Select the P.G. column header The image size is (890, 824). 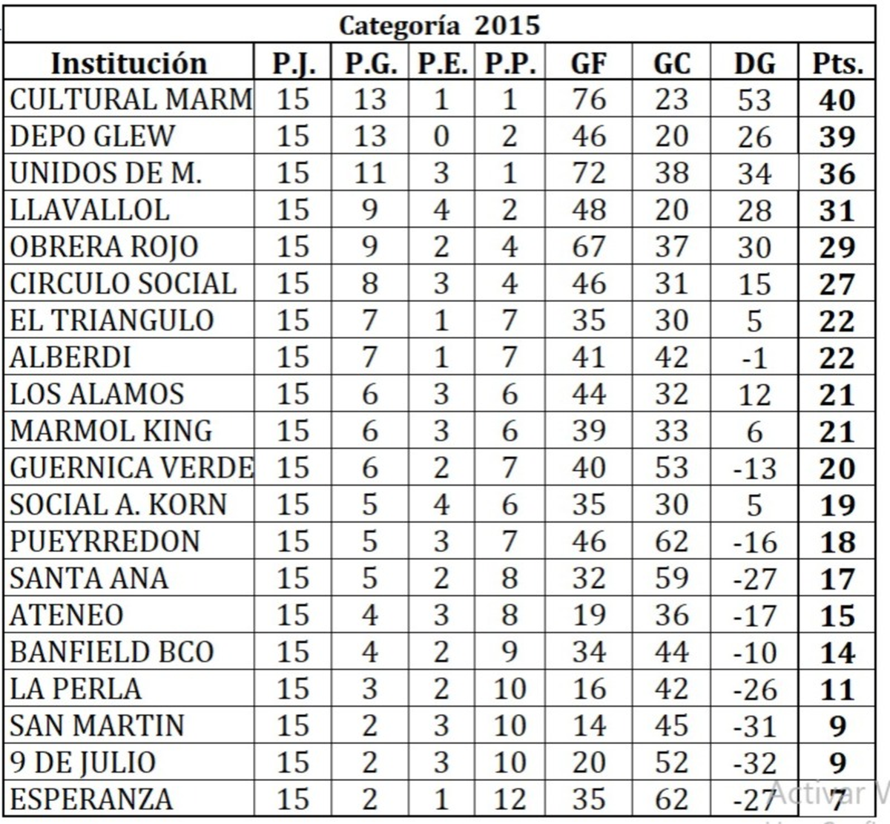(x=369, y=63)
